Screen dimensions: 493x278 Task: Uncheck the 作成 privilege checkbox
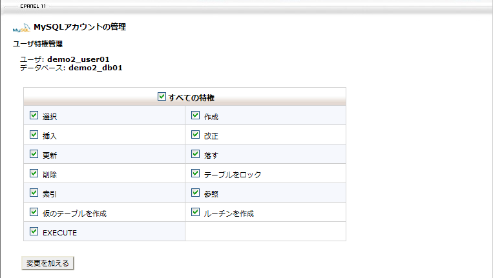(196, 115)
